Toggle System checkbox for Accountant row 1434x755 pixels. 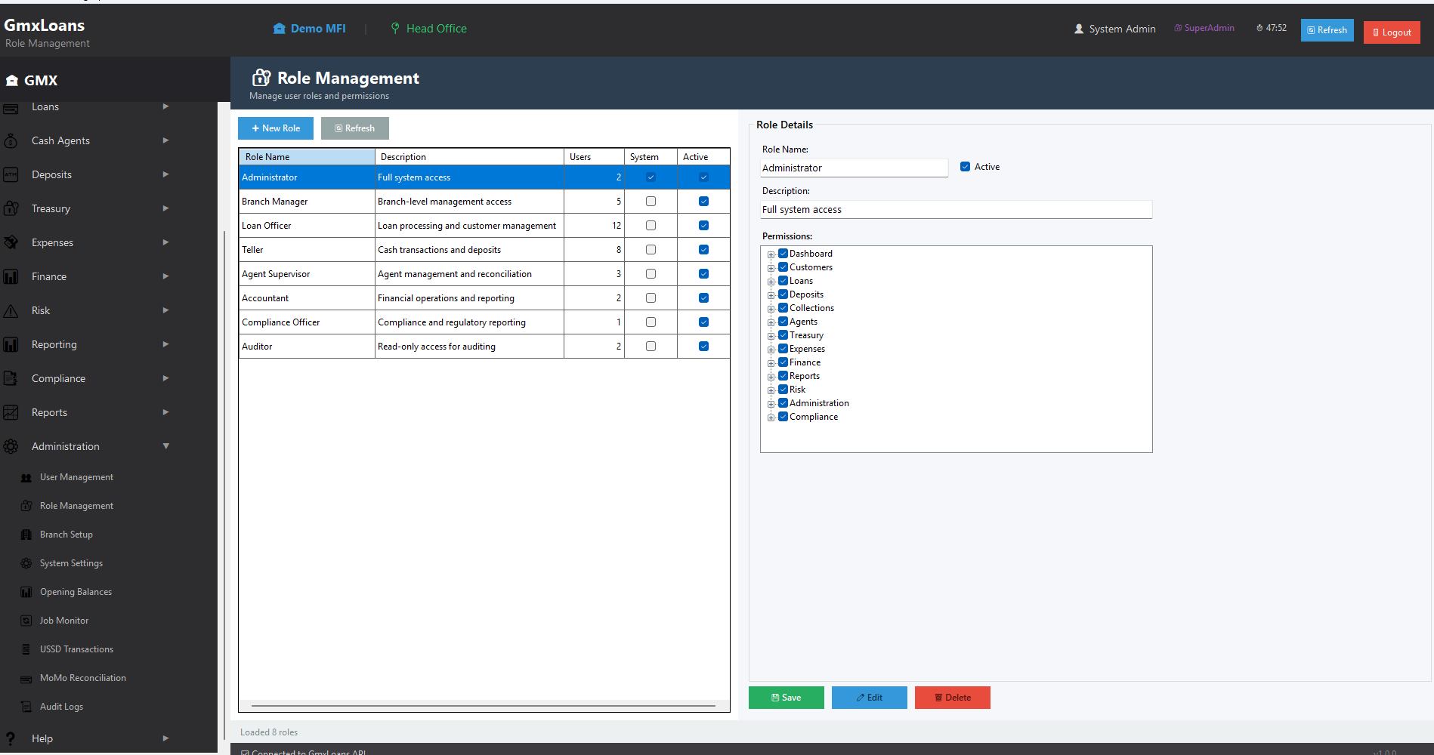point(651,298)
